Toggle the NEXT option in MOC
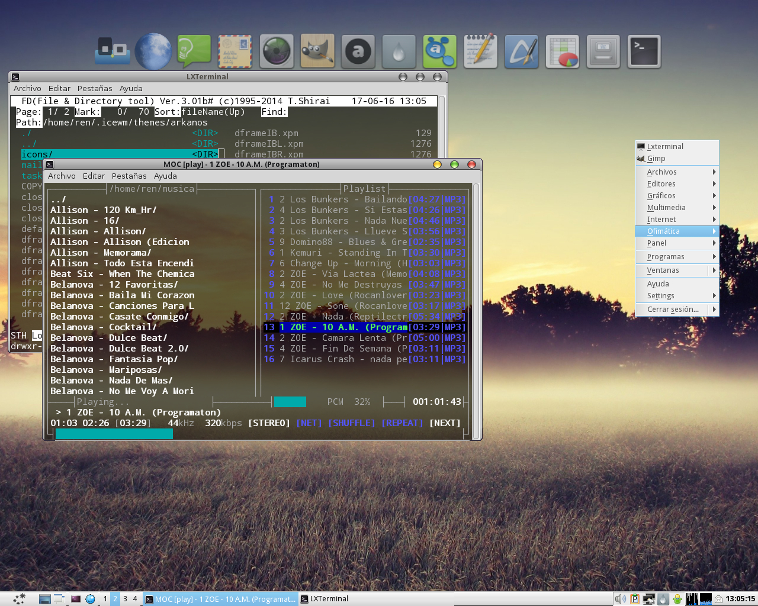The height and width of the screenshot is (606, 758). (445, 423)
